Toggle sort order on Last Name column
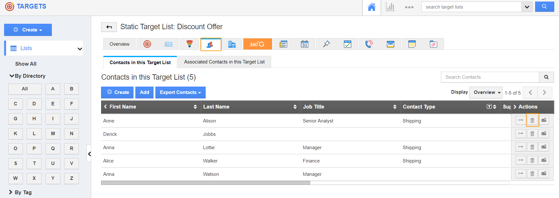The width and height of the screenshot is (559, 198). (x=295, y=107)
